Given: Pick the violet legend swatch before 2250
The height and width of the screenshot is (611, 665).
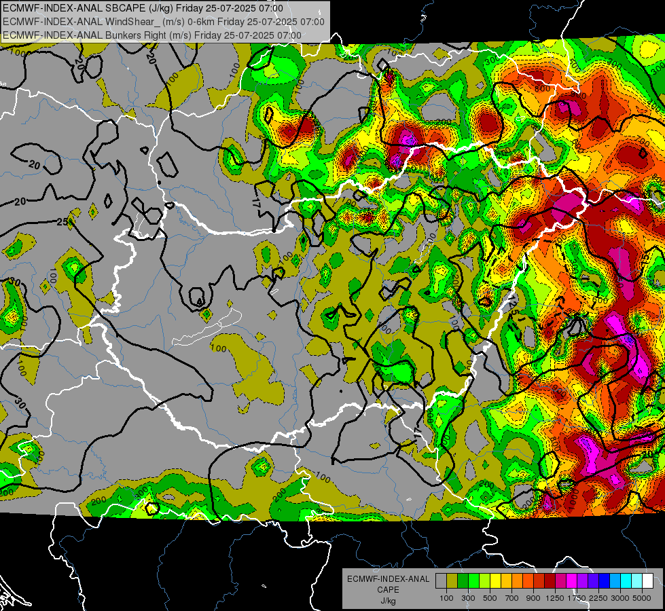Looking at the screenshot, I should coord(593,581).
